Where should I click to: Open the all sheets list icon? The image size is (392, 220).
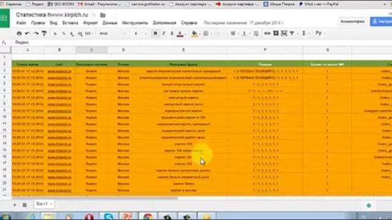(24, 205)
